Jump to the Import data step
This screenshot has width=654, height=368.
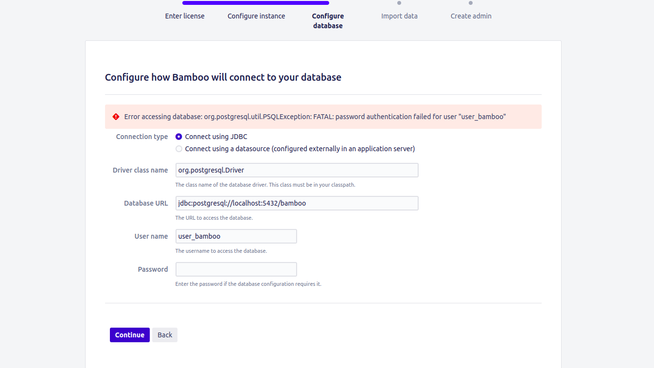[399, 16]
